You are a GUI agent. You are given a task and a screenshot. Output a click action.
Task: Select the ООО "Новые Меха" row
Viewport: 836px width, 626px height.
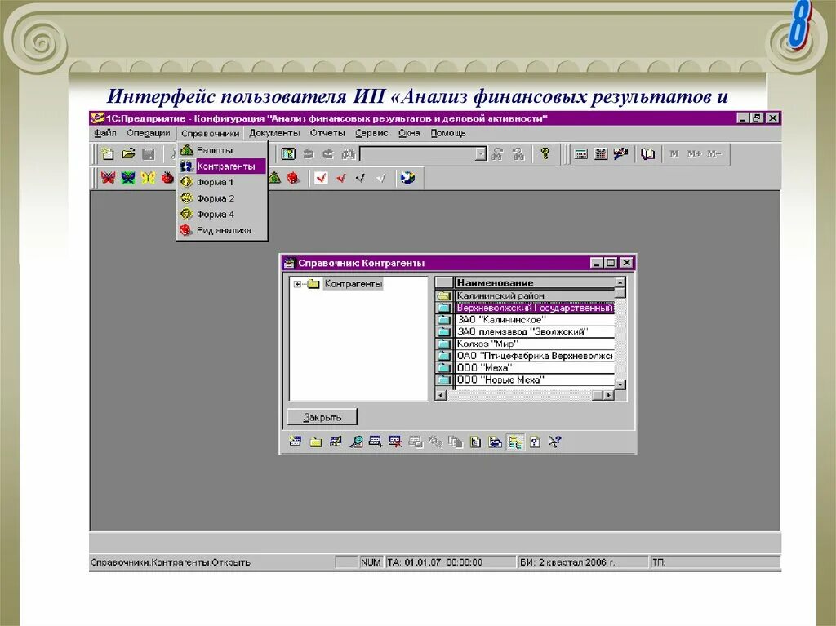[x=525, y=380]
